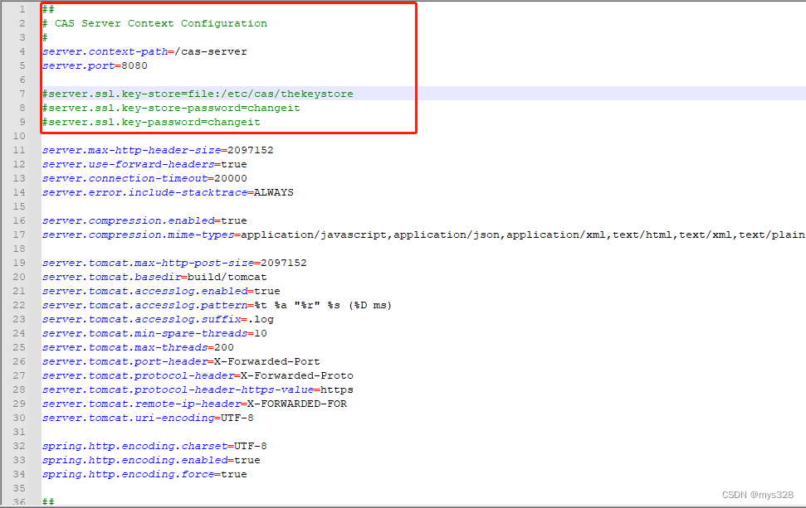The height and width of the screenshot is (508, 806).
Task: Click the server.compression.mime-types line
Action: pyautogui.click(x=332, y=235)
